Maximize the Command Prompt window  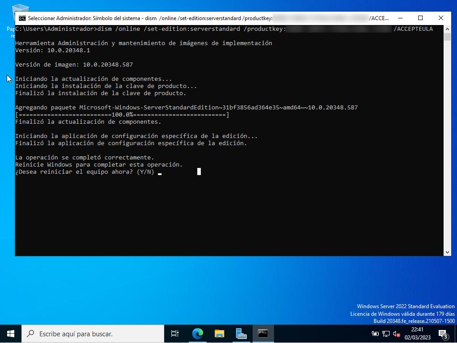420,18
